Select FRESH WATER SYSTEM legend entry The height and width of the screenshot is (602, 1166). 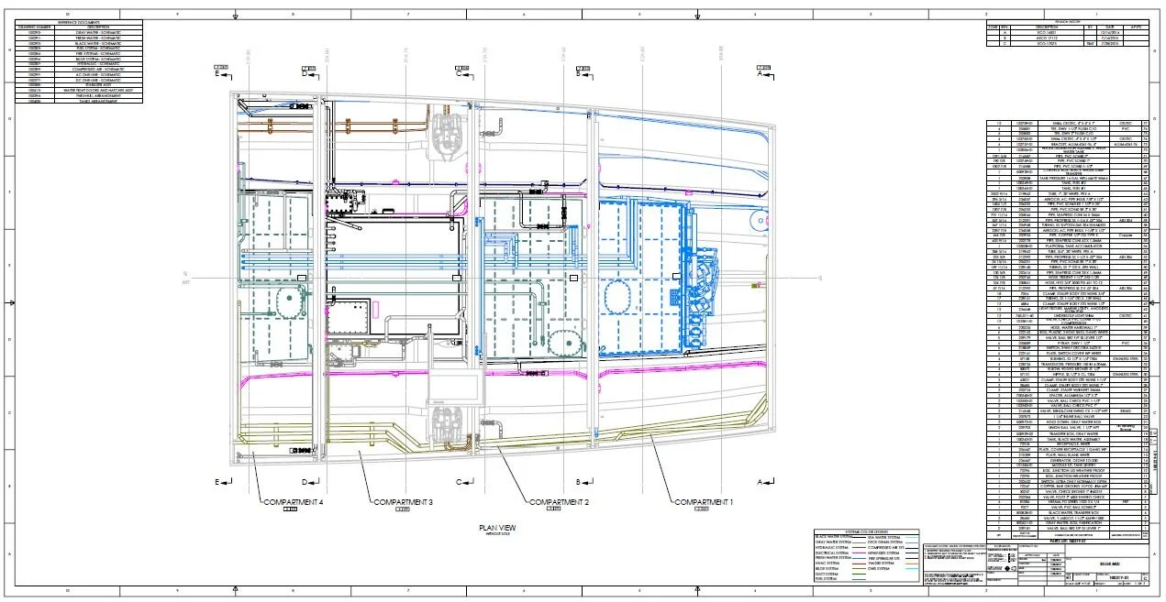click(x=833, y=558)
